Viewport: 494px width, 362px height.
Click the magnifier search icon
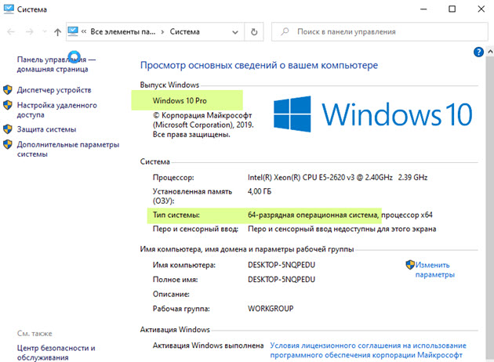coord(285,31)
